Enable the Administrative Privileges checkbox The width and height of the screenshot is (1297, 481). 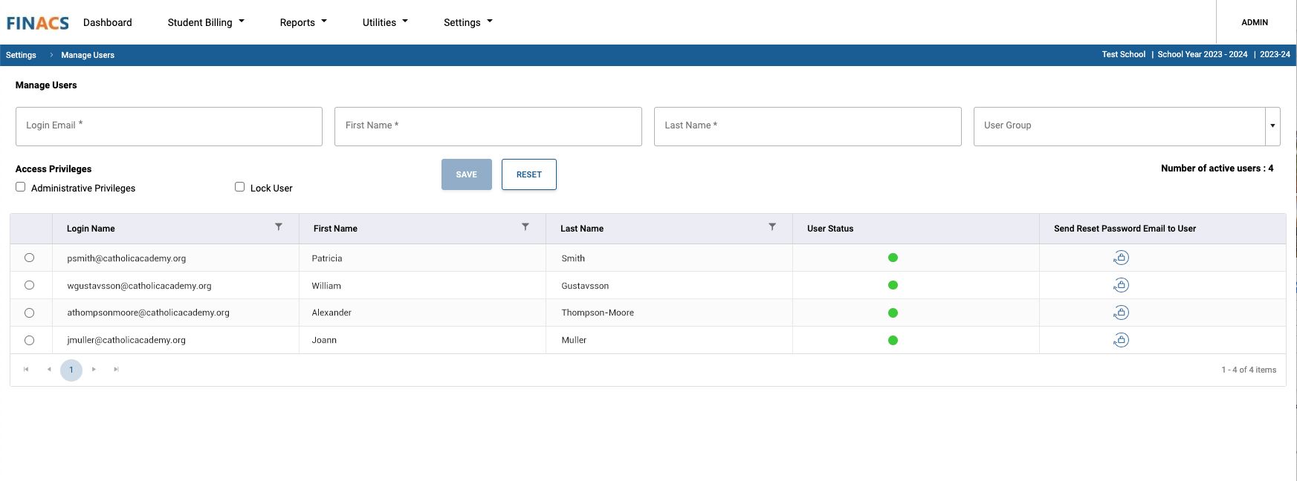[21, 187]
